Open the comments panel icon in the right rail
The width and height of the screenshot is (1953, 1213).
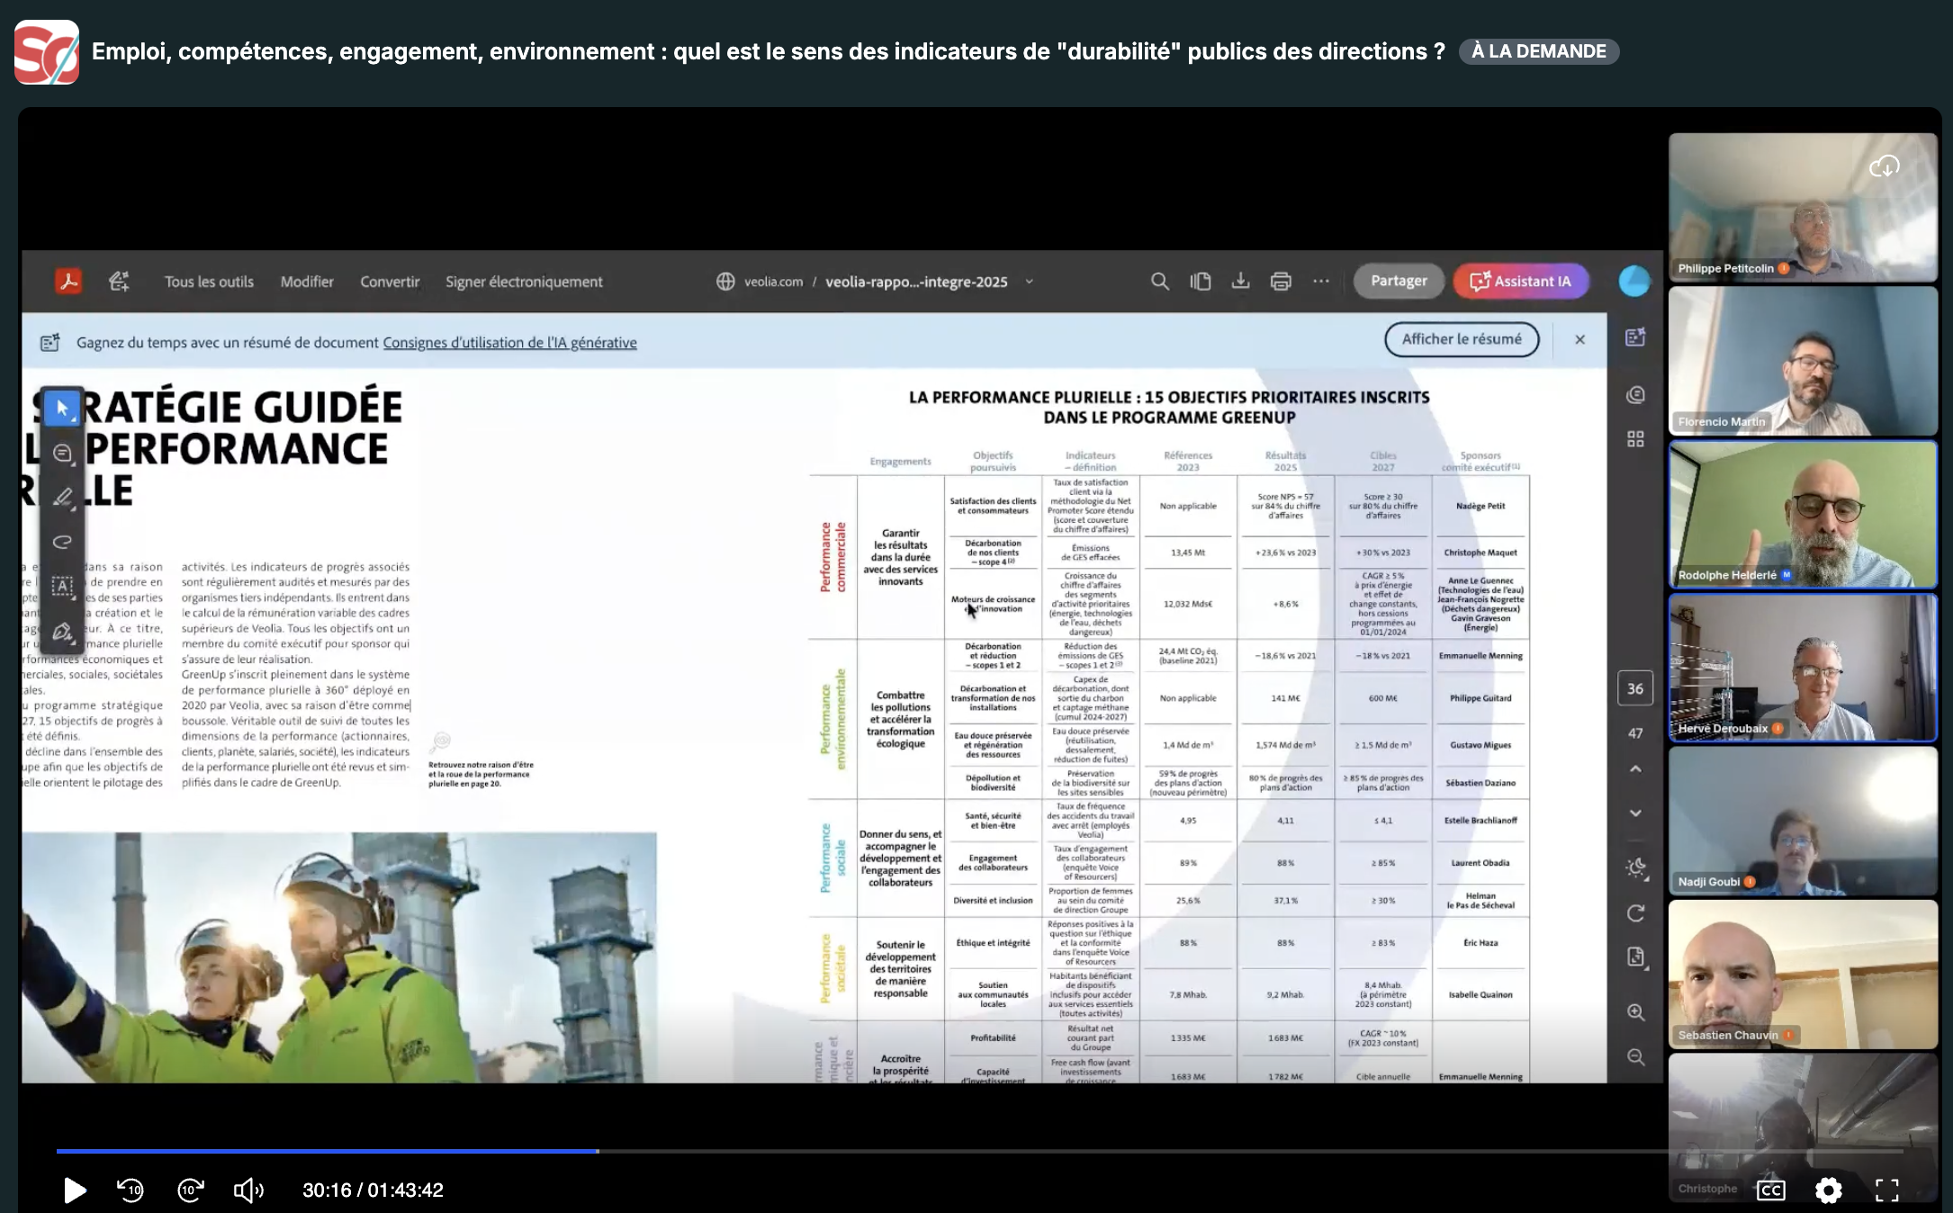click(1635, 395)
